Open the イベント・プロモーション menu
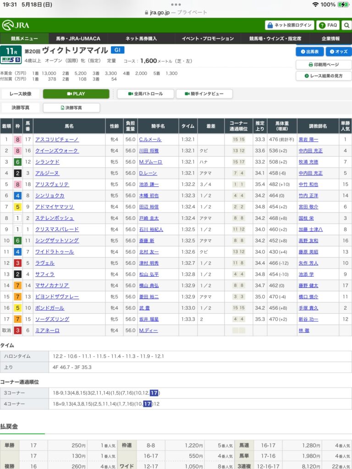 (208, 38)
